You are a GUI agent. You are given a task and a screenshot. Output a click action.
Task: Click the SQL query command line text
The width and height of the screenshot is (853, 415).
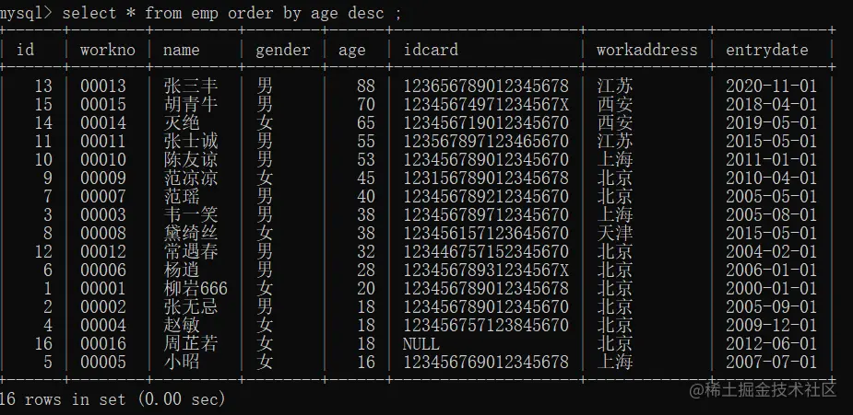coord(201,13)
